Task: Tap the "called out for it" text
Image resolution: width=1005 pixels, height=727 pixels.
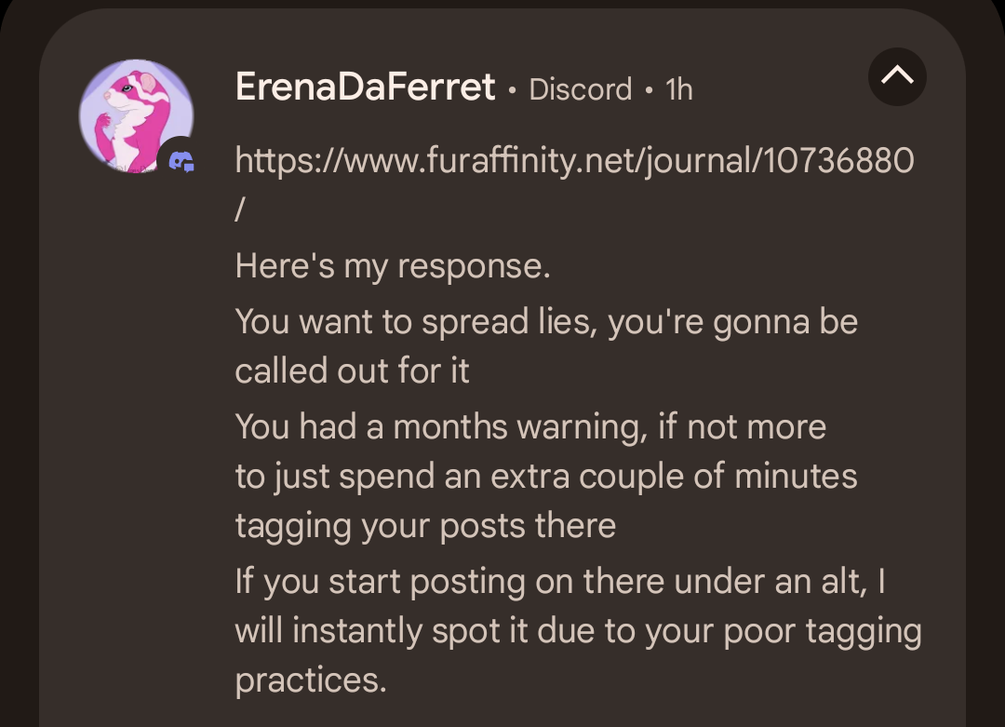Action: point(352,370)
